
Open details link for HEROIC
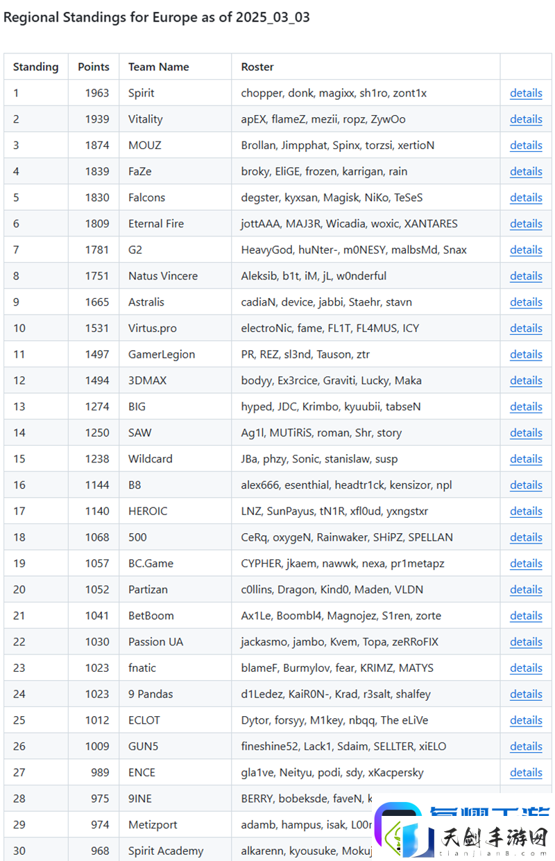pos(526,511)
